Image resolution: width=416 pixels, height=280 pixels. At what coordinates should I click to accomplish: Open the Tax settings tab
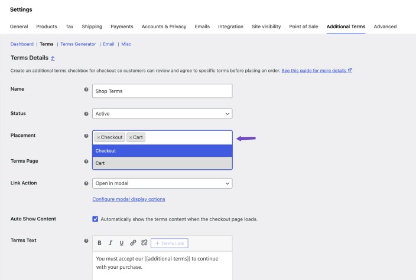[70, 27]
